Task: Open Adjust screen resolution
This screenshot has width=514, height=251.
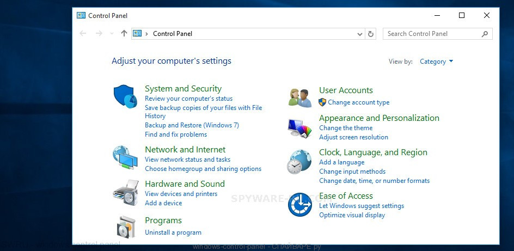Action: pyautogui.click(x=354, y=137)
